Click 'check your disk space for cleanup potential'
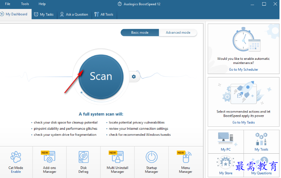The image size is (281, 178). click(66, 123)
